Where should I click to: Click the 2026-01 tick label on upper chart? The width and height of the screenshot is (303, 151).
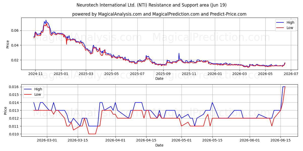pyautogui.click(x=215, y=74)
